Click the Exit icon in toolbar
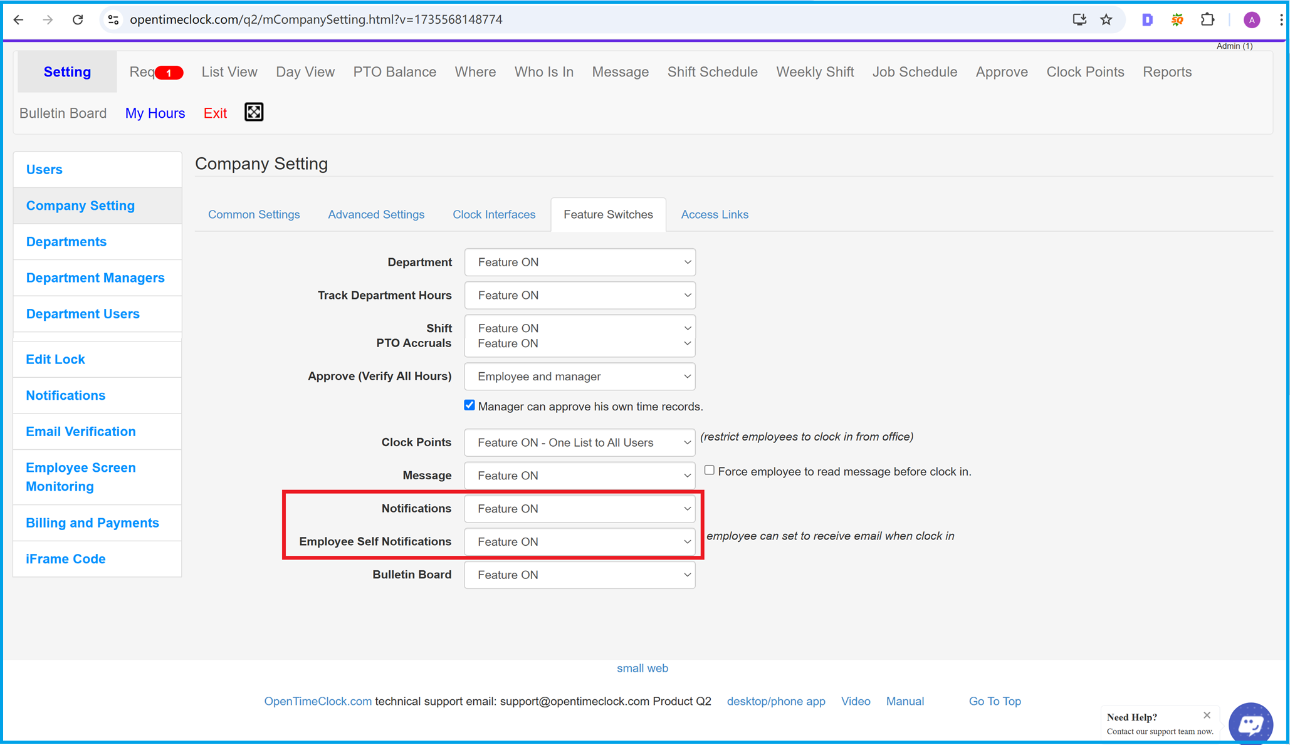Viewport: 1290px width, 745px height. coord(215,113)
